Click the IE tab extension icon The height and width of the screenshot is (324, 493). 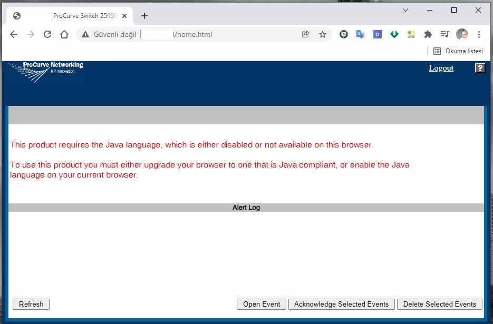tap(344, 34)
